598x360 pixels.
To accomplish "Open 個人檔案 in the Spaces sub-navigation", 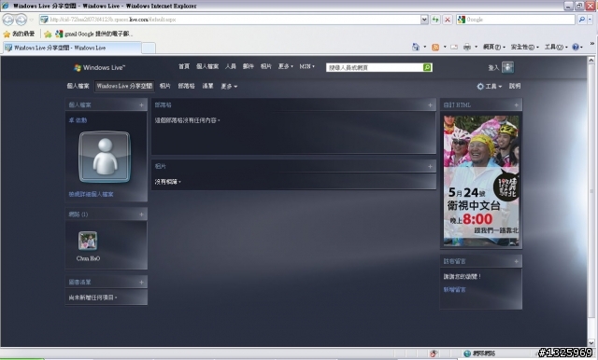I will click(78, 87).
